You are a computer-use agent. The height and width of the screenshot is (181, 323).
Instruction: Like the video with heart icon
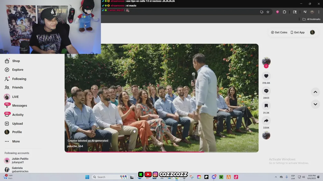coord(266,76)
